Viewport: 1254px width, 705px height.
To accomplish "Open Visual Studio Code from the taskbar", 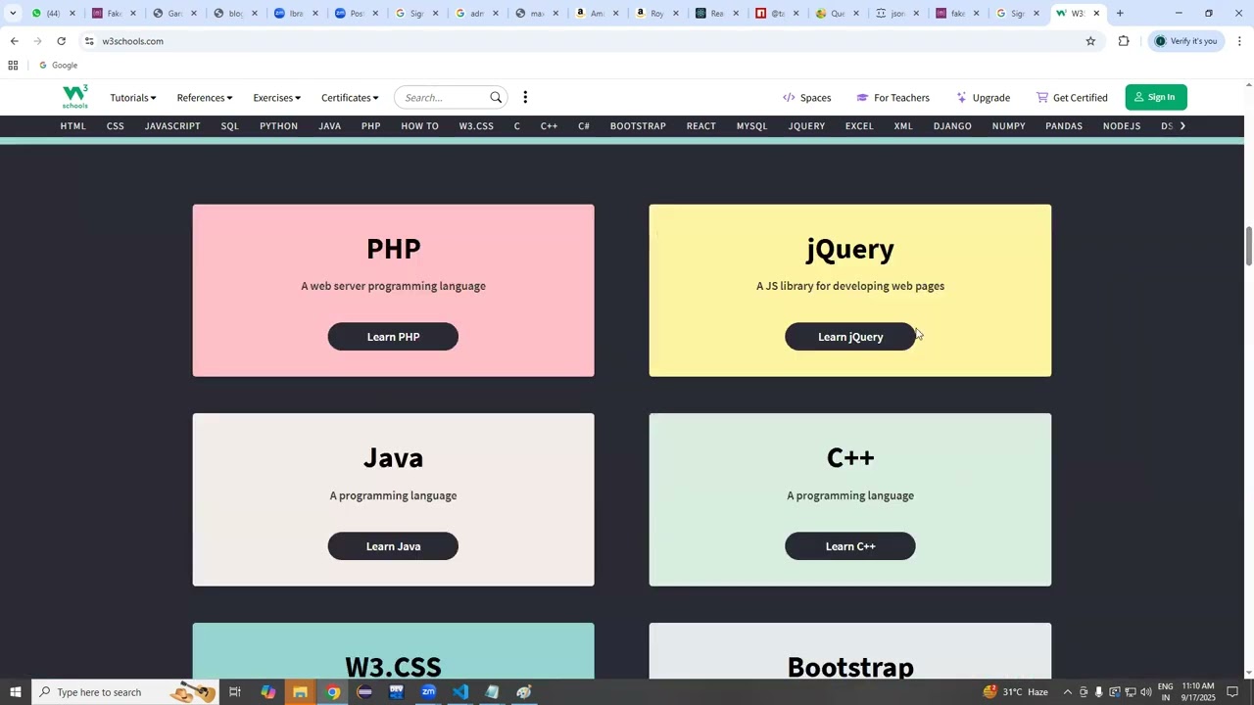I will (x=460, y=692).
